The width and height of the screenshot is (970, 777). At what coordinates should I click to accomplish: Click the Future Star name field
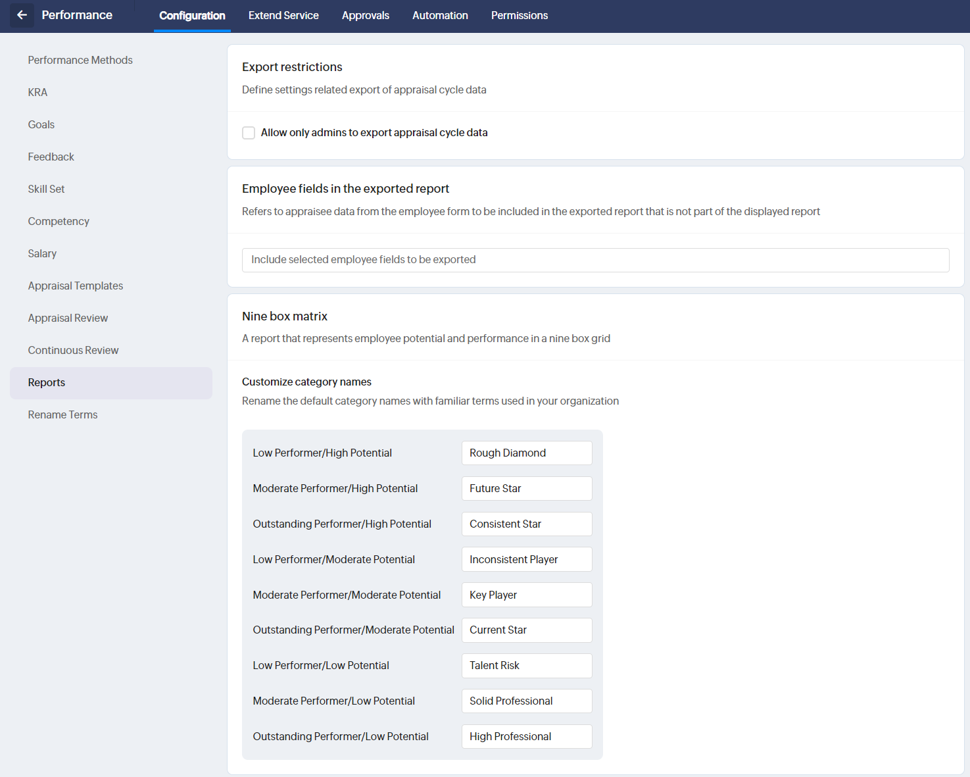pyautogui.click(x=526, y=488)
